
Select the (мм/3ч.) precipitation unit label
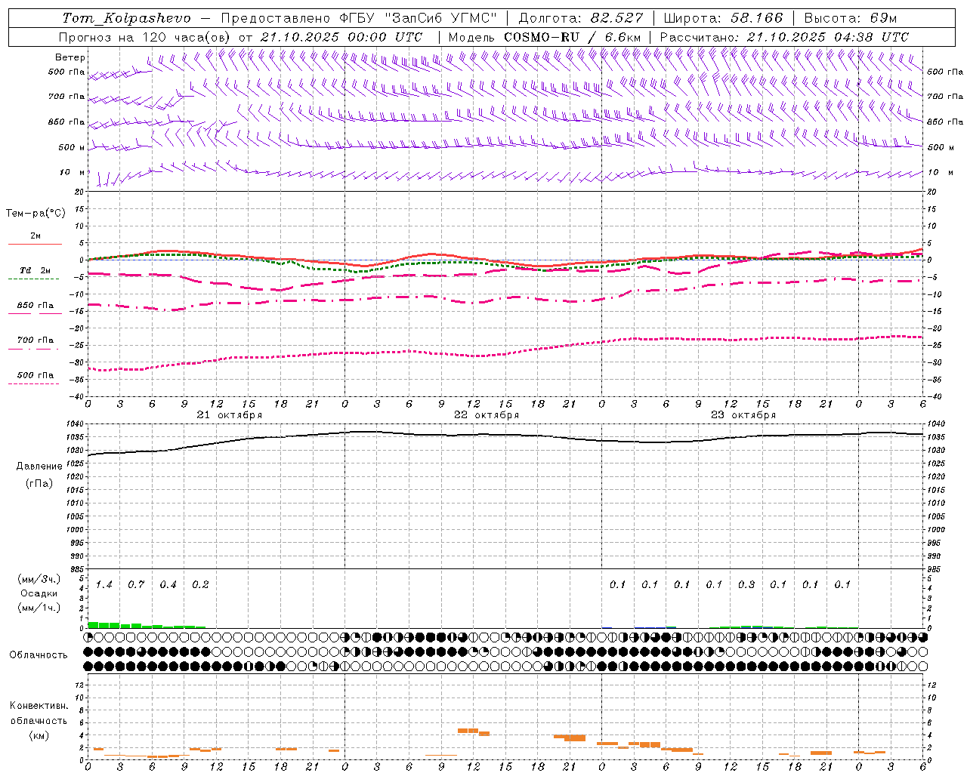39,579
